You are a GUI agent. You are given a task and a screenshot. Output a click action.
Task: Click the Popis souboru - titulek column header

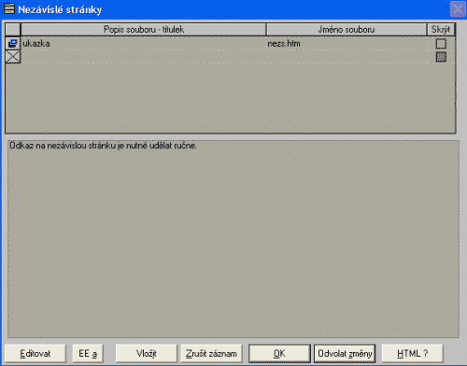point(144,30)
